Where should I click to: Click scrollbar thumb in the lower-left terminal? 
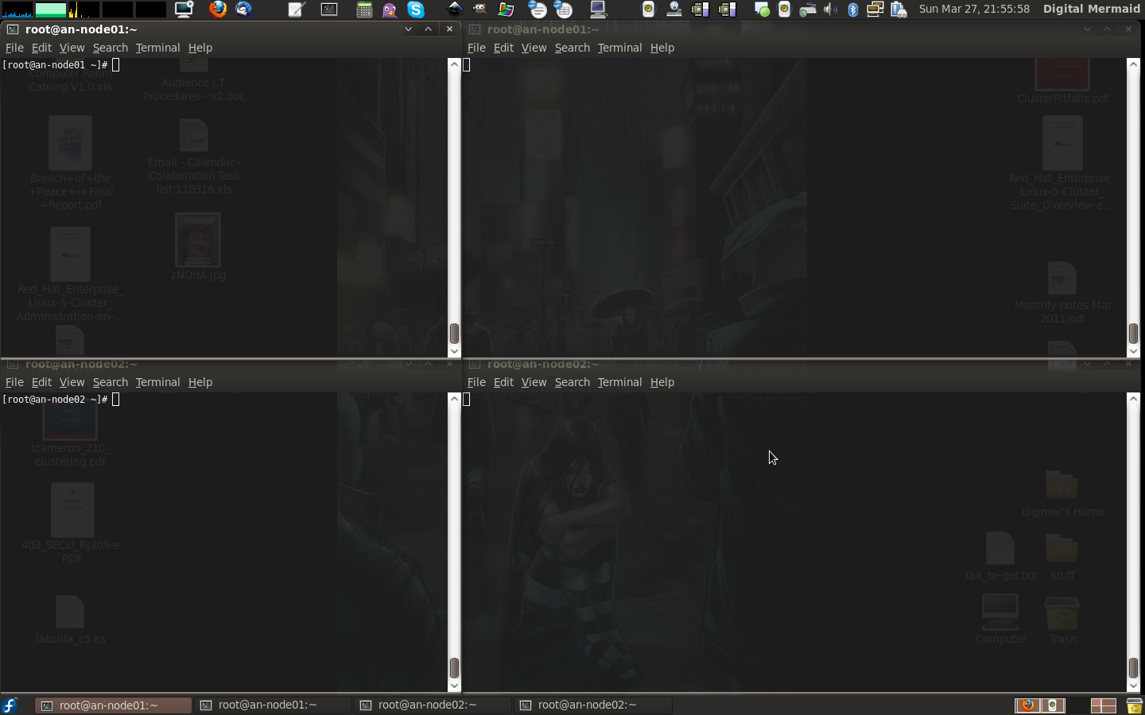click(x=454, y=667)
